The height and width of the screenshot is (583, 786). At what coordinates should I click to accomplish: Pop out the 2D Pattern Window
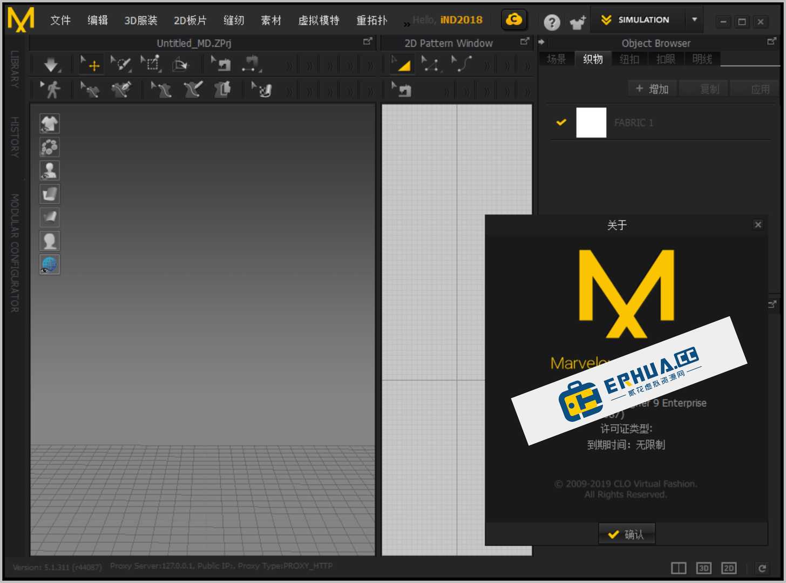pyautogui.click(x=525, y=41)
